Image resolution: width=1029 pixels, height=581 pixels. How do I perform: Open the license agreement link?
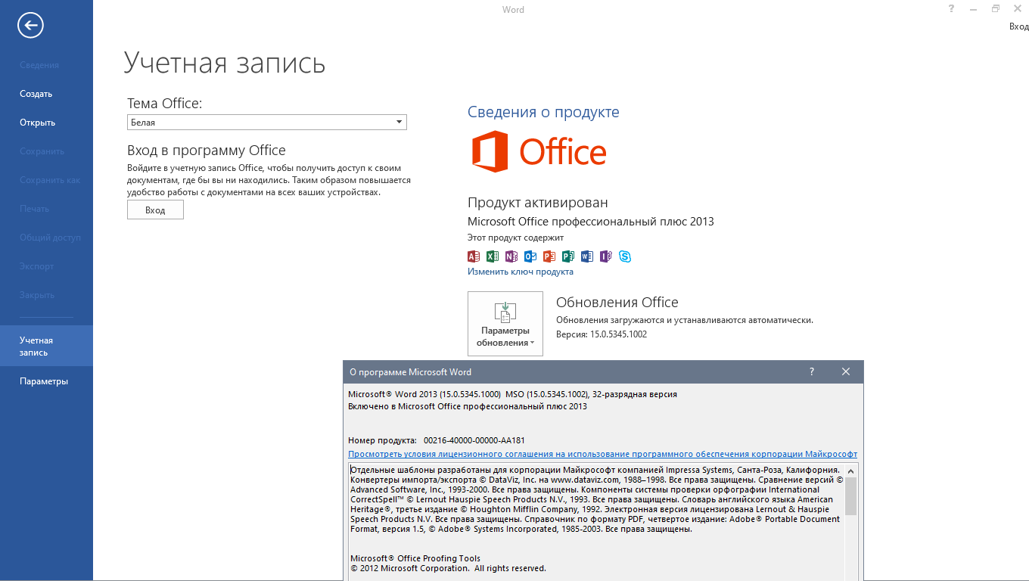point(602,454)
